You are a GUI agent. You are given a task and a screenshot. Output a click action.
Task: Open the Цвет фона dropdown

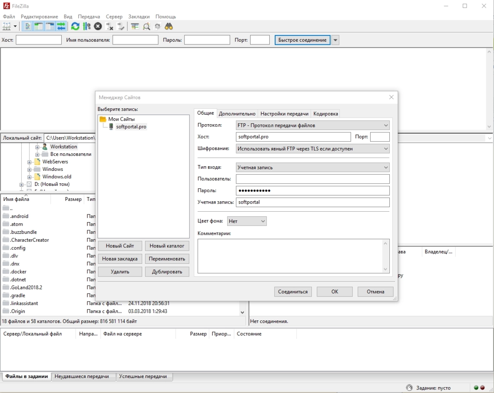pyautogui.click(x=247, y=221)
